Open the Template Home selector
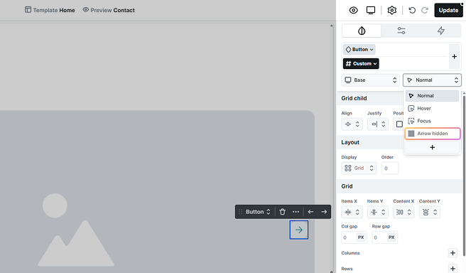 (50, 10)
